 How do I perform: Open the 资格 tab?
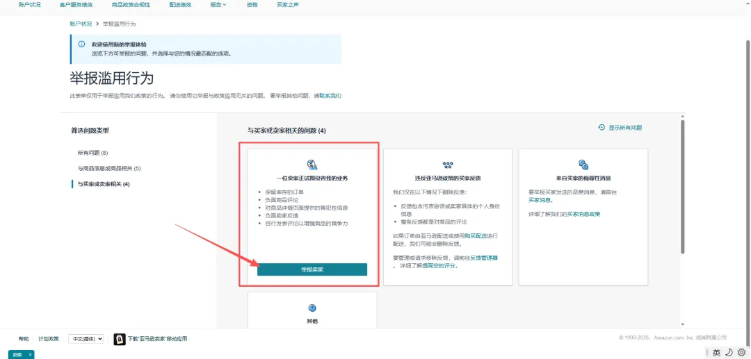(252, 4)
